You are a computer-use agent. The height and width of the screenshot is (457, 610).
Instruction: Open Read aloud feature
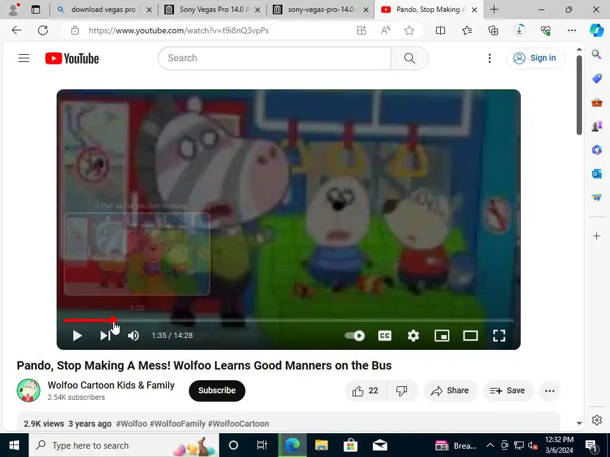click(x=385, y=30)
